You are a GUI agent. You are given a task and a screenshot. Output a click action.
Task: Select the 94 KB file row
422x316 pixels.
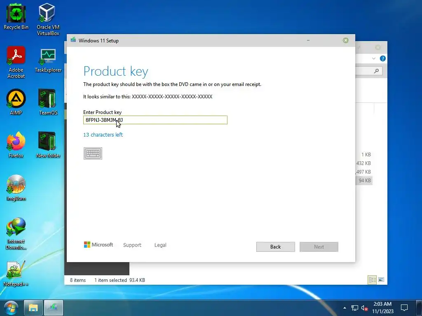(364, 181)
